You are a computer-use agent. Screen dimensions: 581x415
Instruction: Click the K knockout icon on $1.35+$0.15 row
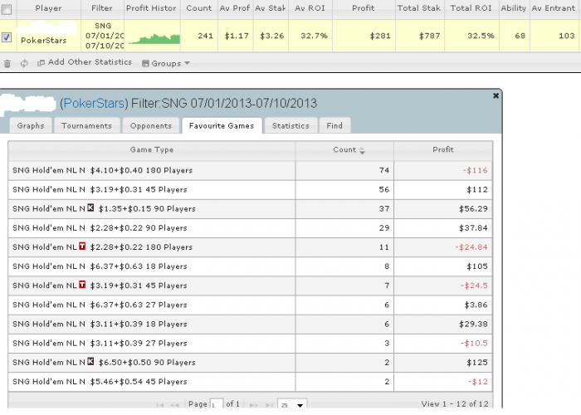[x=90, y=207]
